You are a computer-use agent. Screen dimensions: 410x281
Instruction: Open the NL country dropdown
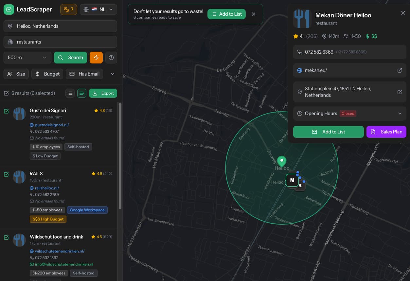click(x=98, y=9)
